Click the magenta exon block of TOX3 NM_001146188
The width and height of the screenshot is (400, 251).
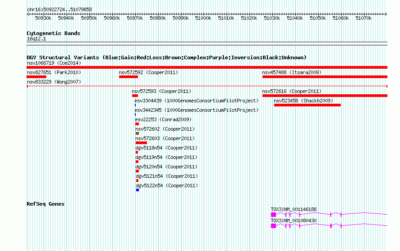[x=273, y=215]
